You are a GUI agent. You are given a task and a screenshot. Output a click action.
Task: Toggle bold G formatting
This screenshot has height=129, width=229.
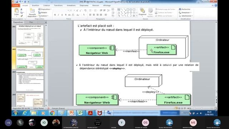(x=55, y=15)
